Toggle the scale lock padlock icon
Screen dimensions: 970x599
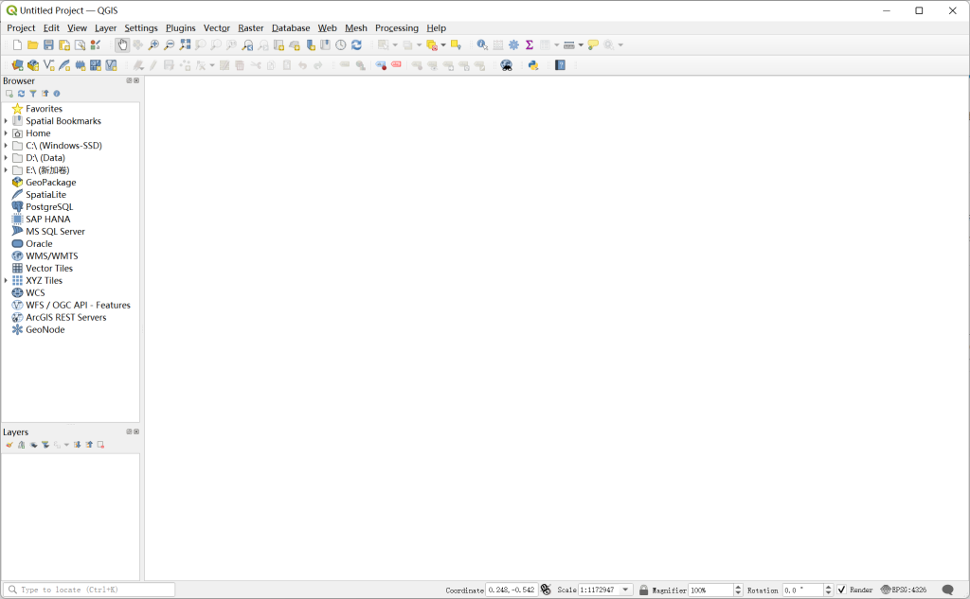[x=643, y=590]
